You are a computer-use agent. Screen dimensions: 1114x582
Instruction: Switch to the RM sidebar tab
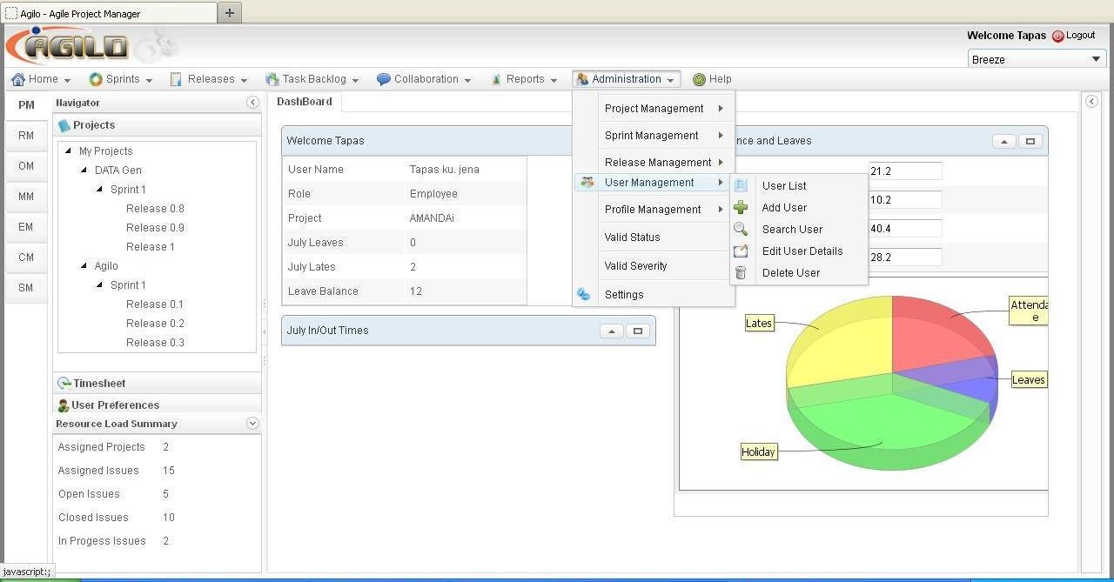(x=26, y=135)
